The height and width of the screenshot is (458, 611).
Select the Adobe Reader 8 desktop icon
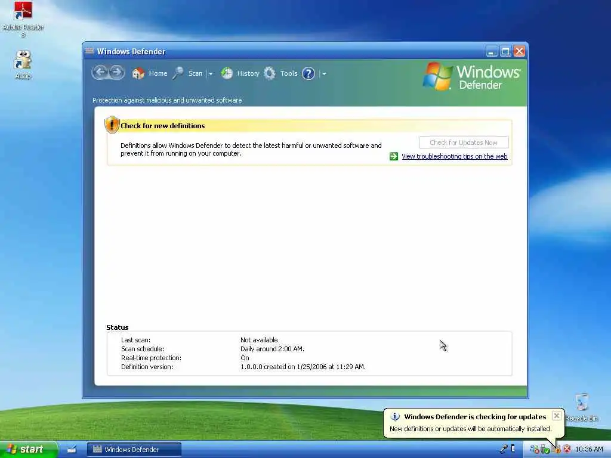[x=23, y=20]
